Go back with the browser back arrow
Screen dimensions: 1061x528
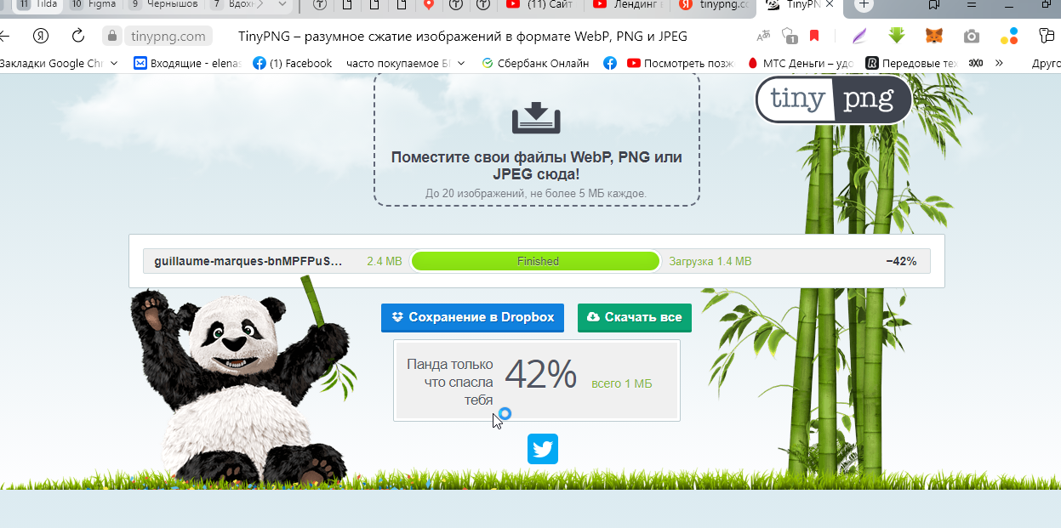[x=4, y=36]
